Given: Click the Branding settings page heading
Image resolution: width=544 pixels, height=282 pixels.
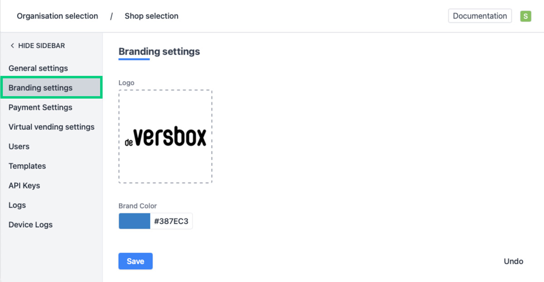Looking at the screenshot, I should click(159, 52).
